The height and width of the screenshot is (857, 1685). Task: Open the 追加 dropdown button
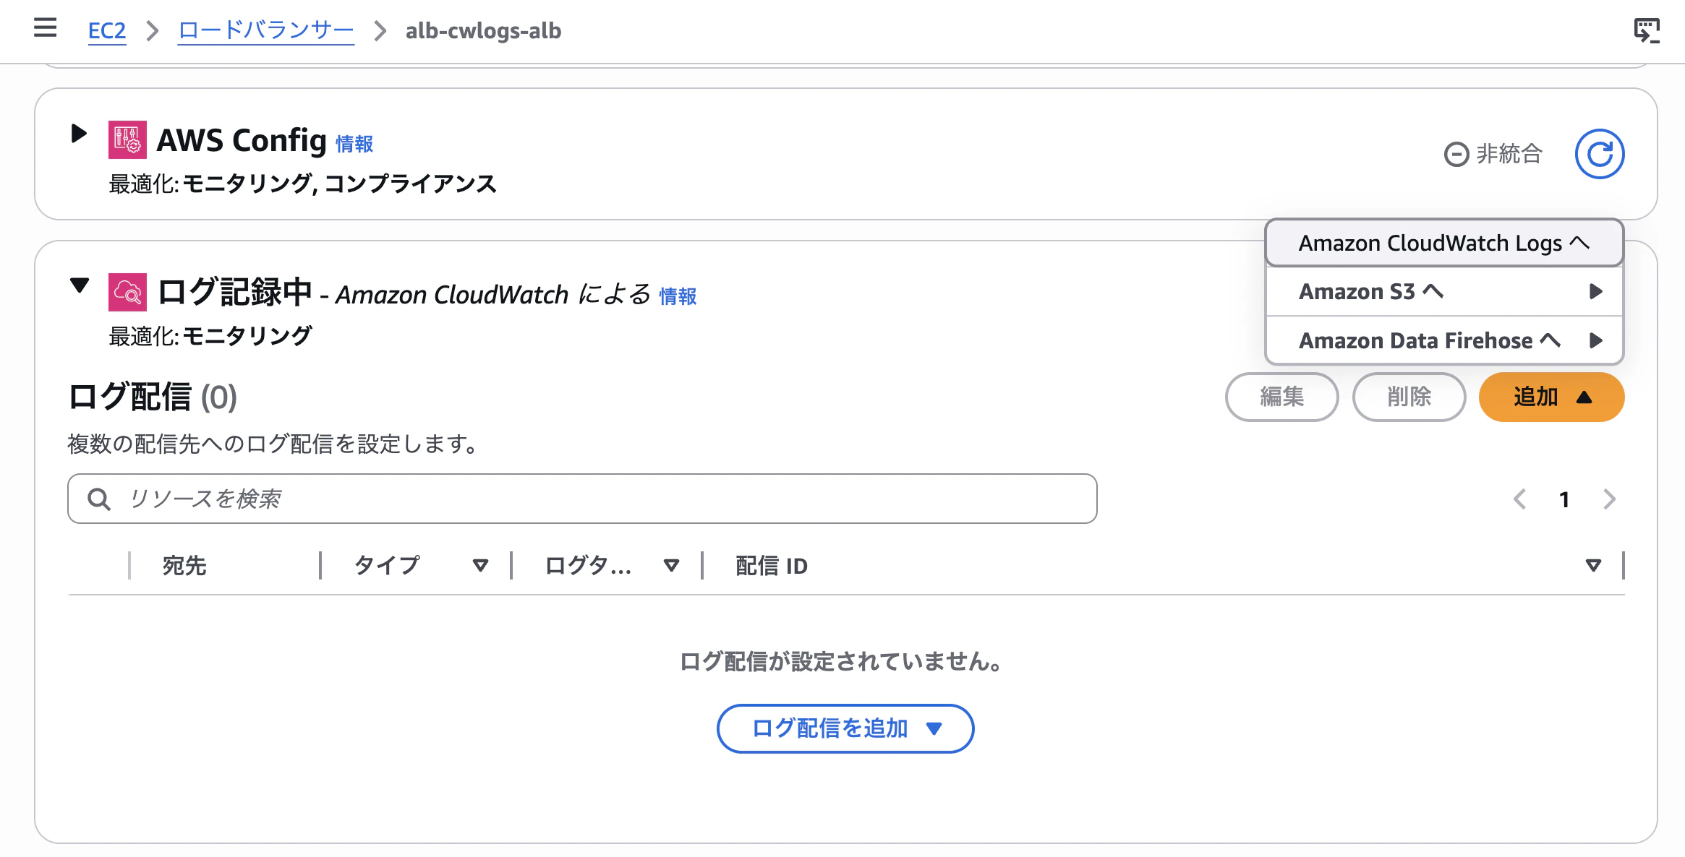pyautogui.click(x=1551, y=397)
